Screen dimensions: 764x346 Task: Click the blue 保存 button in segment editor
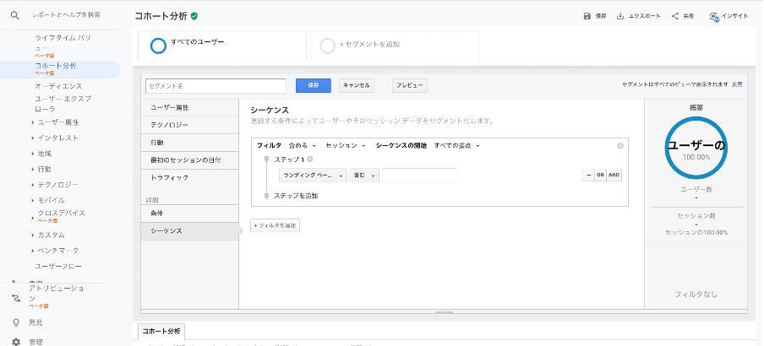pos(313,85)
